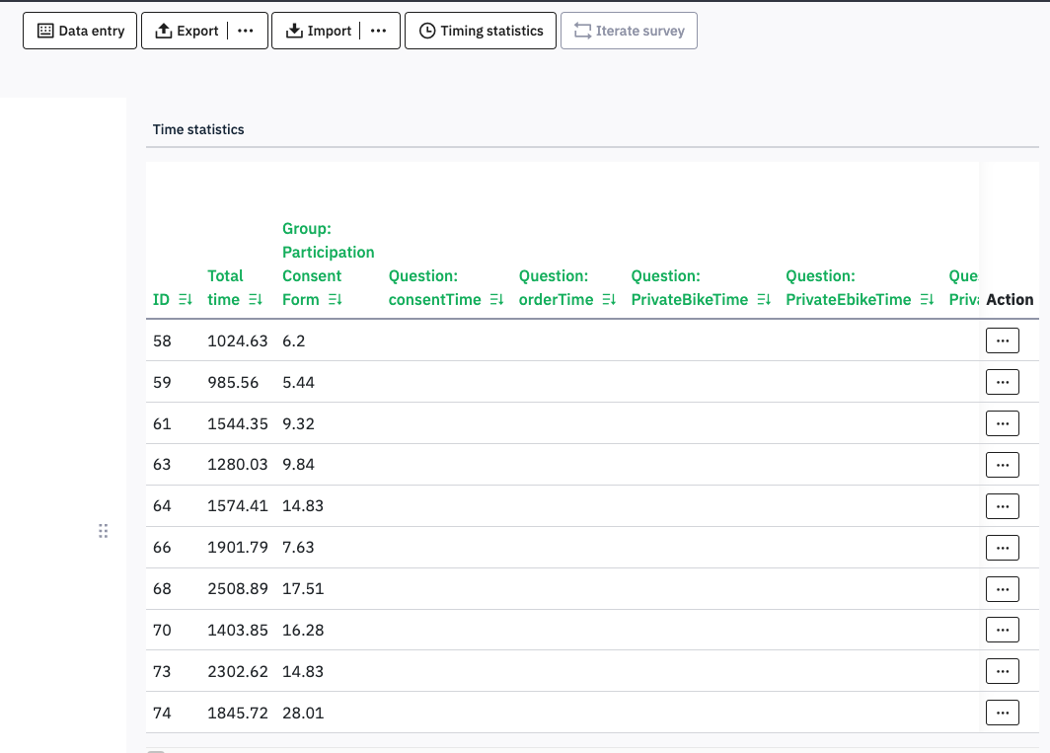Sort by Participation Consent Form group icon
Image resolution: width=1050 pixels, height=753 pixels.
tap(335, 300)
